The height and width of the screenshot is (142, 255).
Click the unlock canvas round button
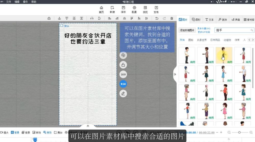pos(123,65)
